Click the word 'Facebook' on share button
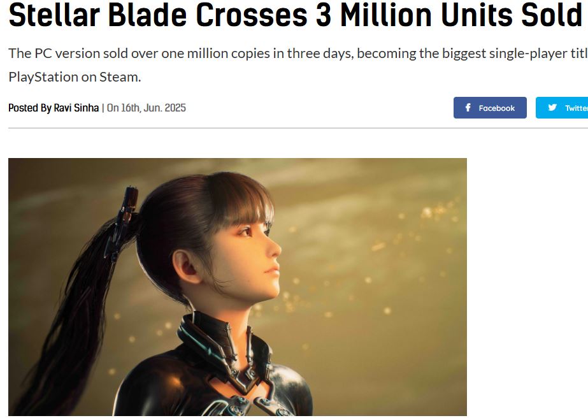Viewport: 588px width, 418px height. [x=496, y=108]
